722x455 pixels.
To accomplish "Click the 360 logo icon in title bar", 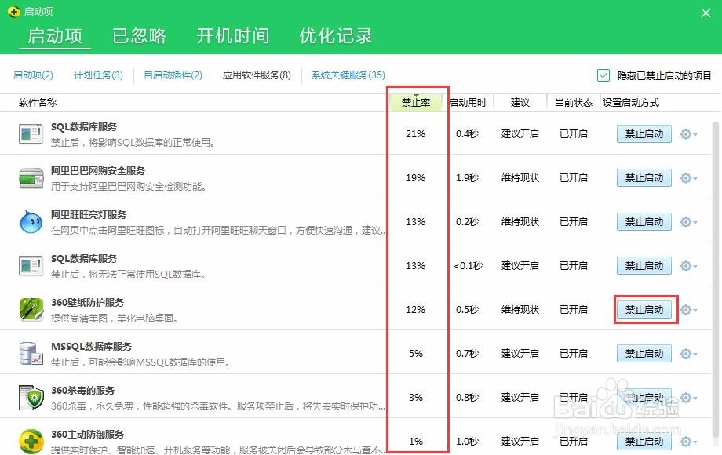I will click(14, 12).
